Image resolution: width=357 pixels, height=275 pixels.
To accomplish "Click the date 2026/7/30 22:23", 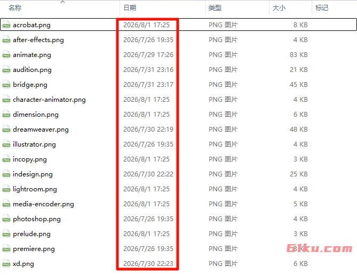I will pyautogui.click(x=148, y=264).
